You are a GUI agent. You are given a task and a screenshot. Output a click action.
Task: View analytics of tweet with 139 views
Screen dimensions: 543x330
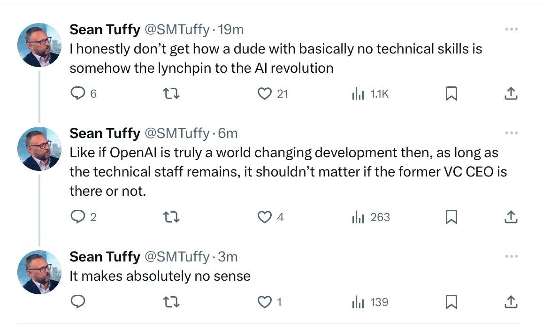tap(358, 302)
